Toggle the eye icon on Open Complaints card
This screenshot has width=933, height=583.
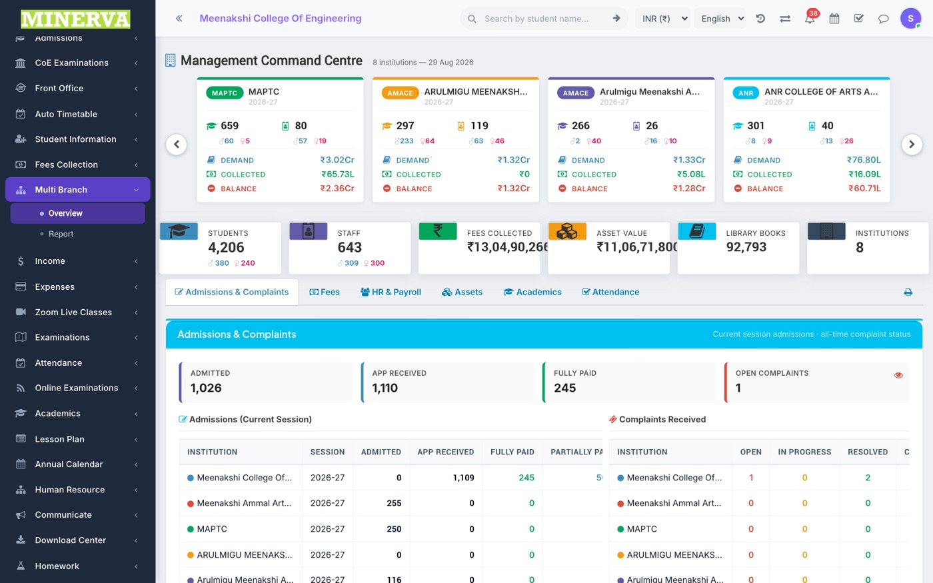(x=898, y=375)
